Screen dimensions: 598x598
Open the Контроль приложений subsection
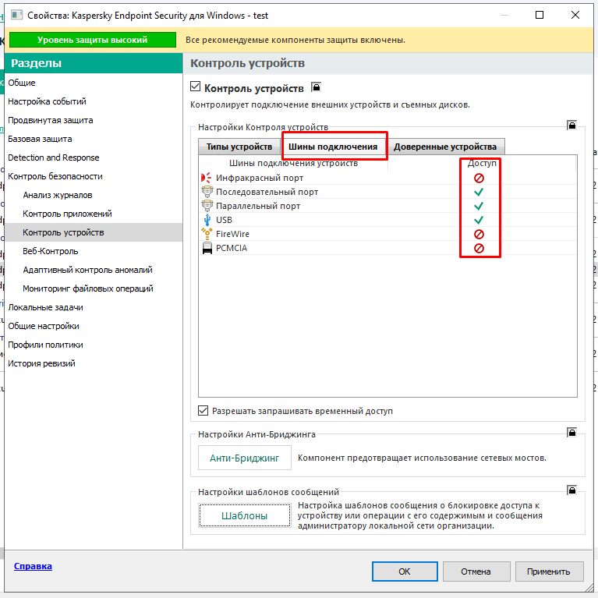click(x=94, y=214)
